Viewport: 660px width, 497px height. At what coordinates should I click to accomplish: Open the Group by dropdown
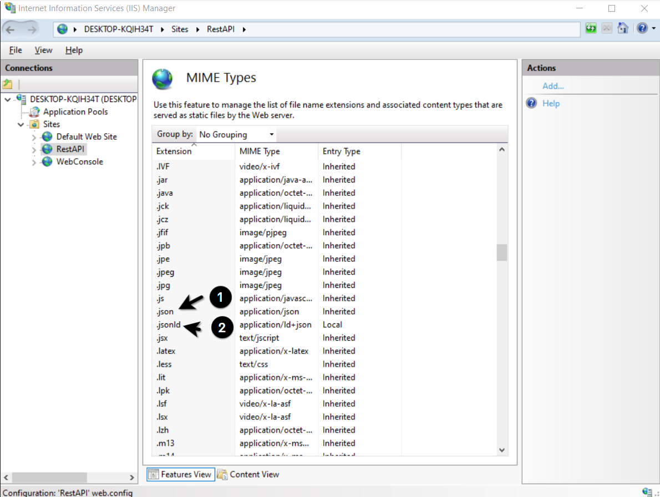(x=237, y=135)
